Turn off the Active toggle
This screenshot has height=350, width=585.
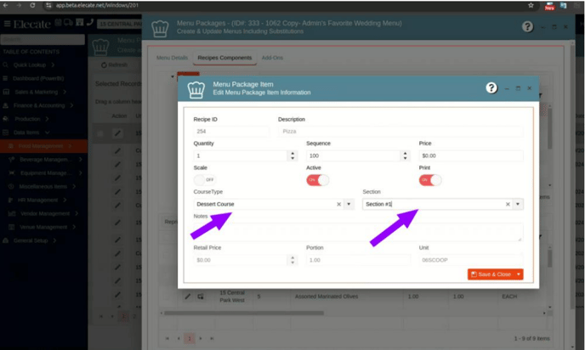pyautogui.click(x=317, y=180)
